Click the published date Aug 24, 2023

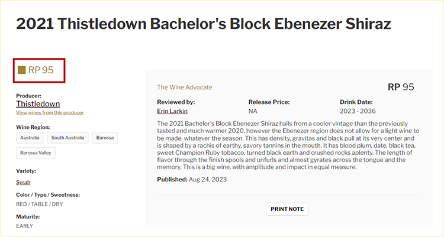[208, 180]
